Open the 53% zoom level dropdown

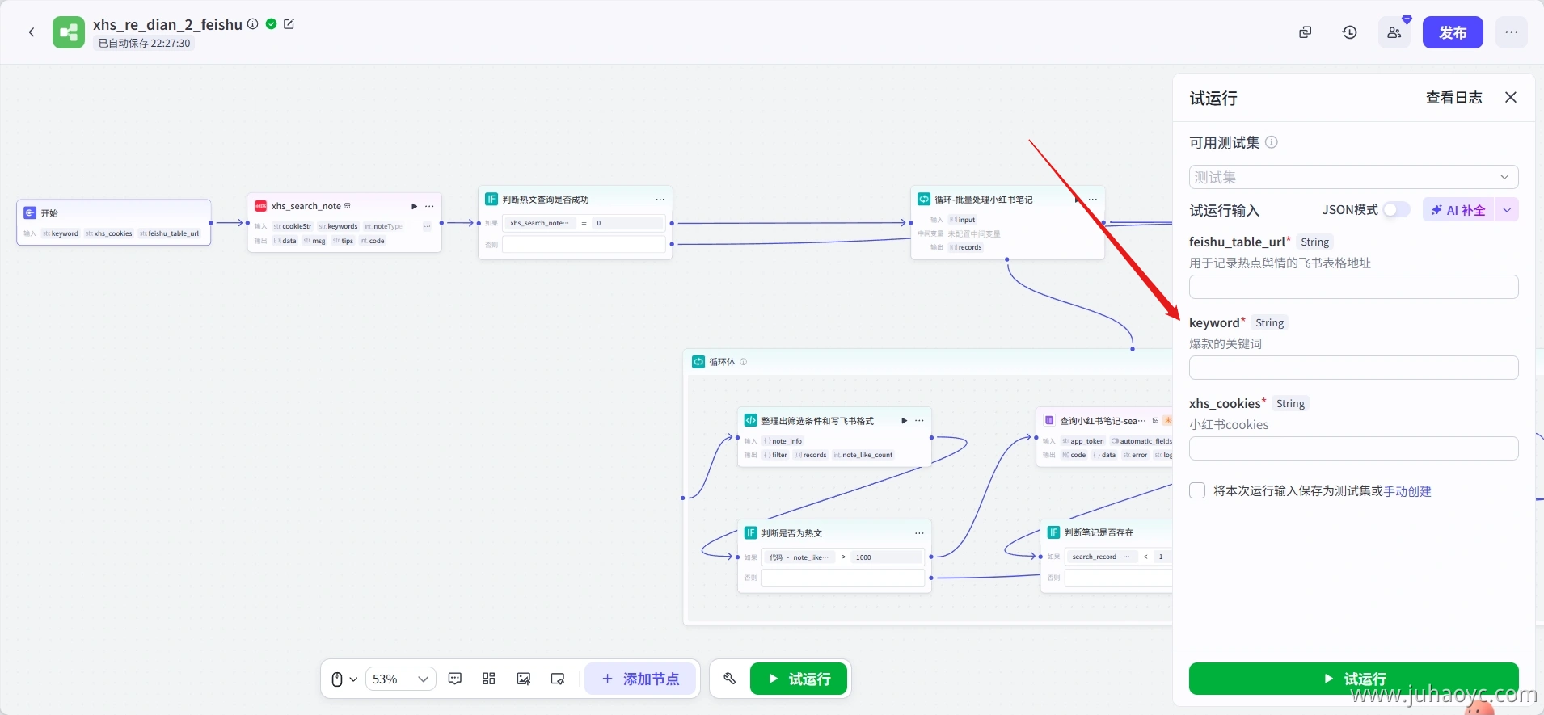pos(401,679)
